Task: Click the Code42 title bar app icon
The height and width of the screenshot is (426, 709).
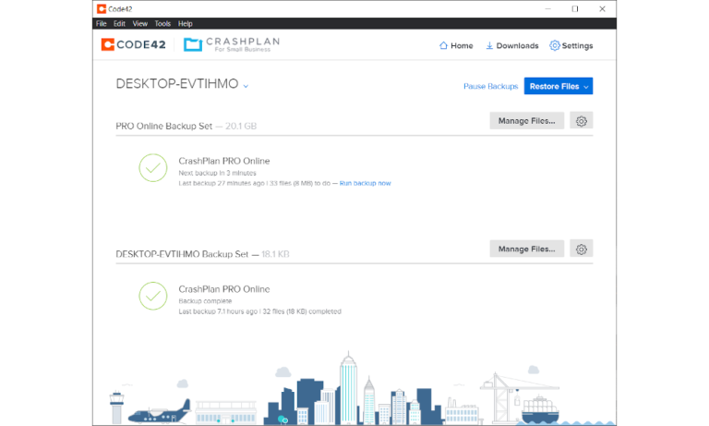Action: [102, 8]
